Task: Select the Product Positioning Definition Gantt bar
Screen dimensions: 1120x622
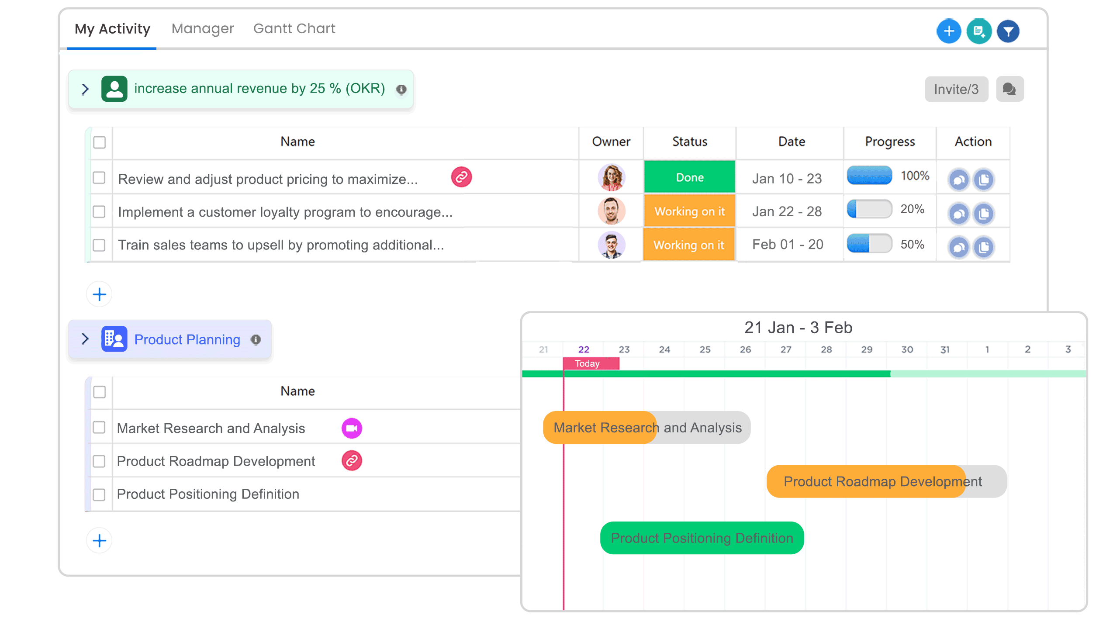Action: coord(702,538)
